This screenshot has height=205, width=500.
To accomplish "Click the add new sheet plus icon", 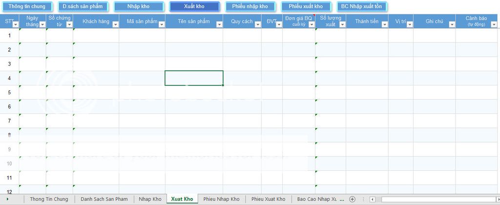I will click(352, 199).
